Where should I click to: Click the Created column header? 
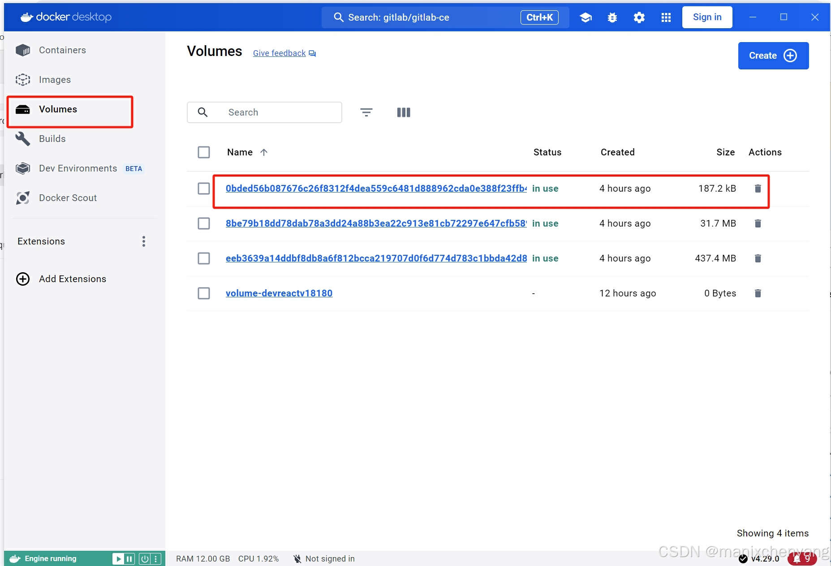pos(618,152)
